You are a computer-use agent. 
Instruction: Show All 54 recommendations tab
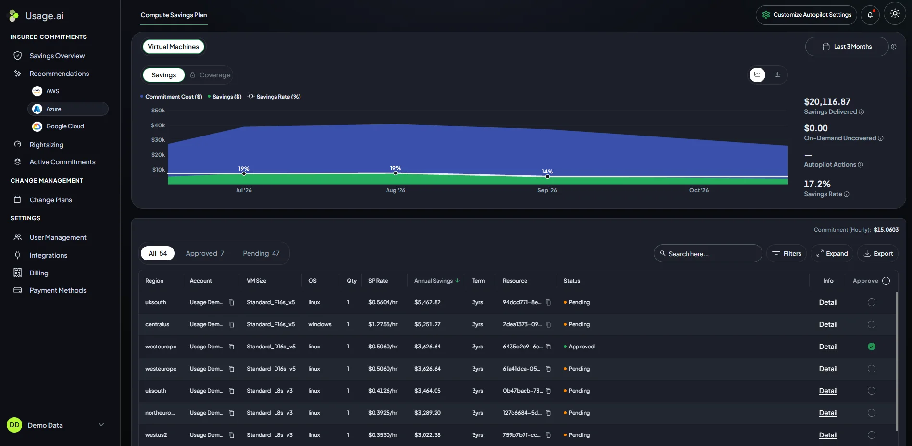tap(158, 253)
